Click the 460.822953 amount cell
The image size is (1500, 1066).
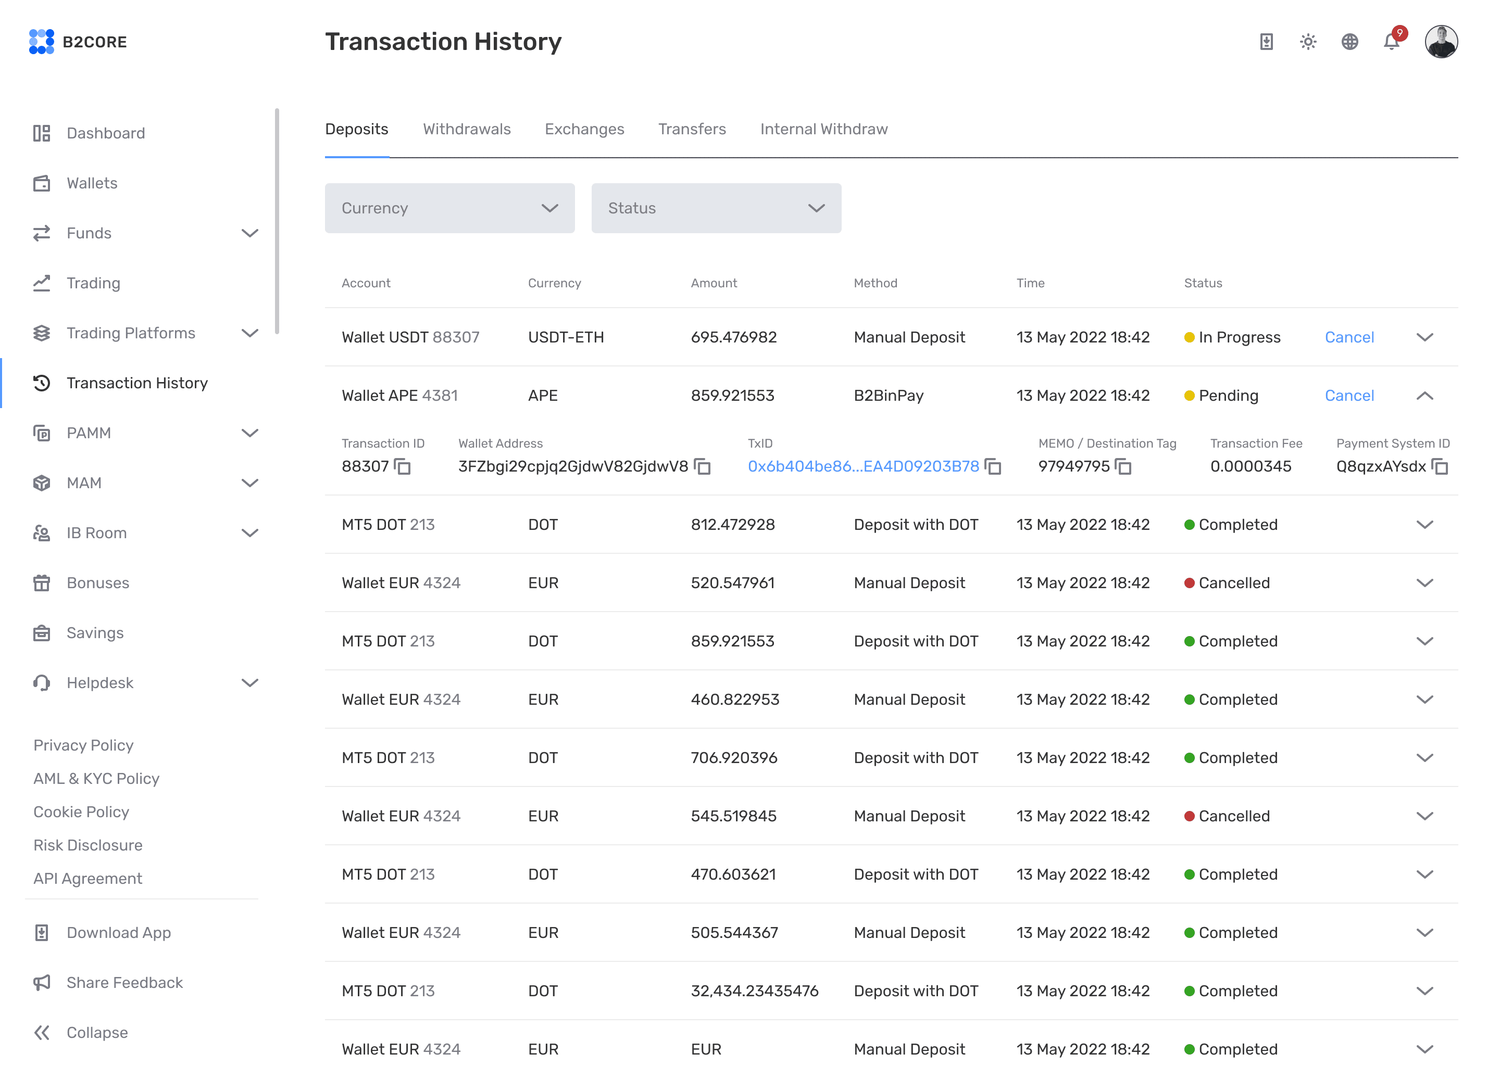(735, 700)
